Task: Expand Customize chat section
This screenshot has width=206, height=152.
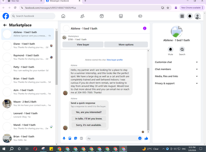Action: coord(176,62)
